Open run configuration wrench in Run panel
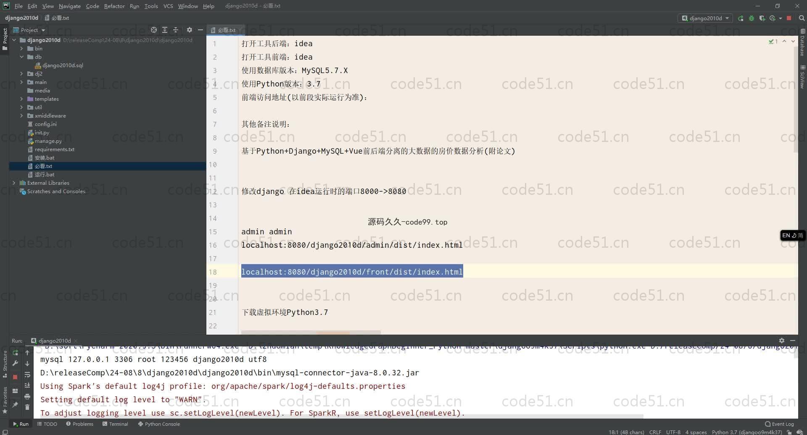807x435 pixels. (16, 364)
